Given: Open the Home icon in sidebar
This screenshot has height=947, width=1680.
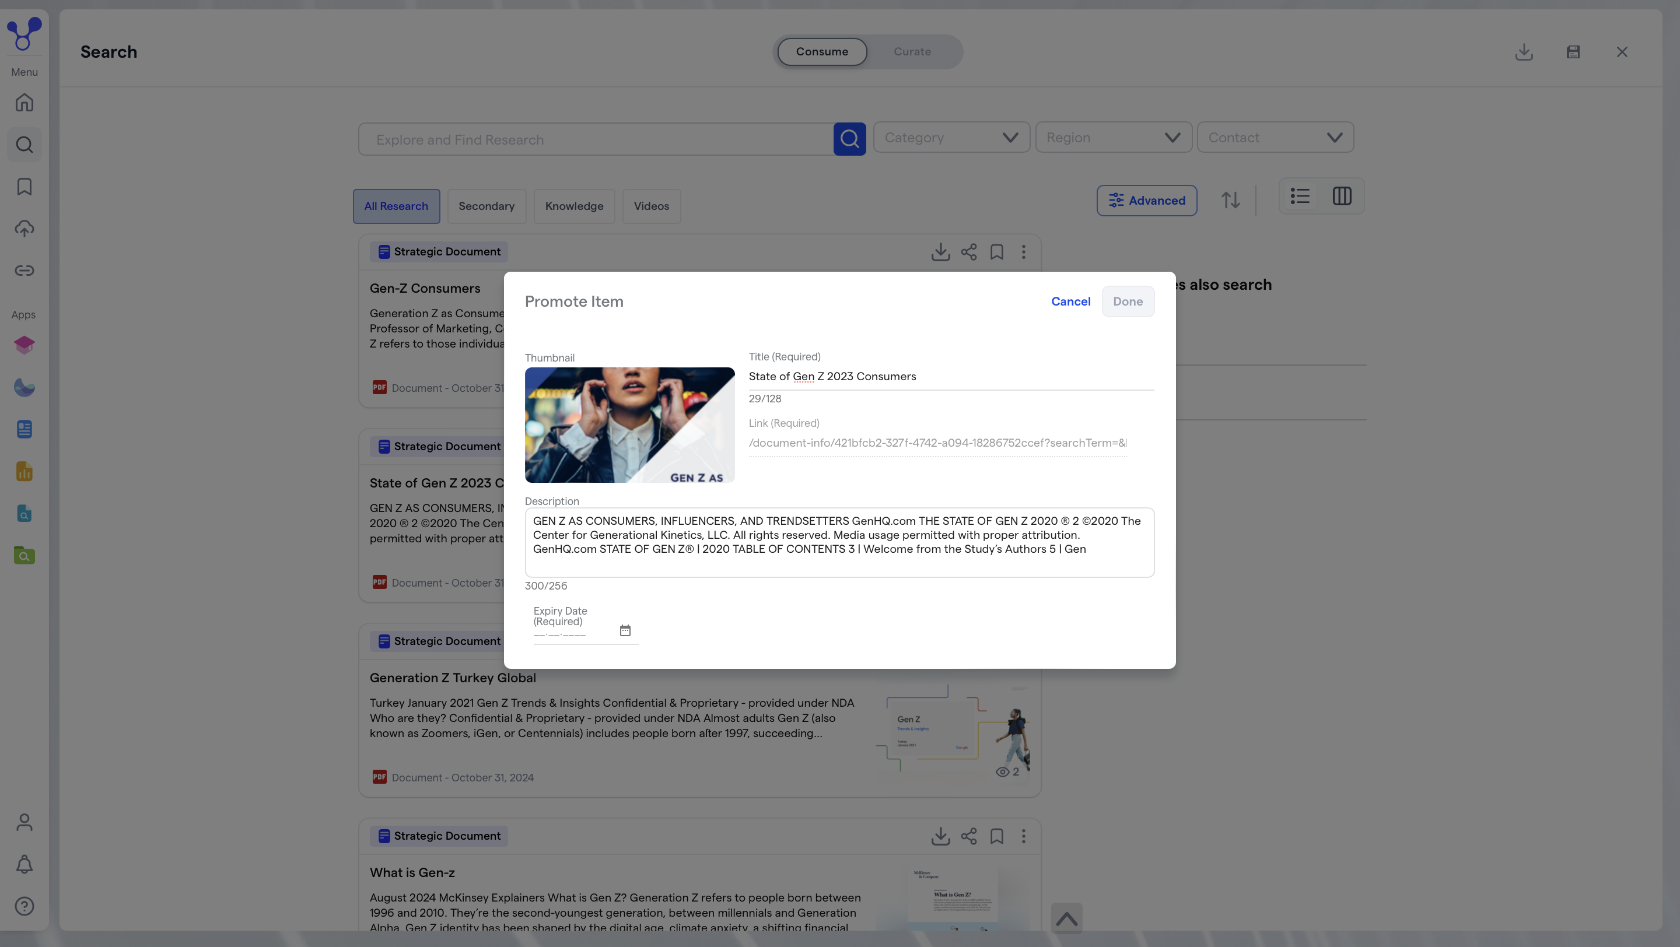Looking at the screenshot, I should (24, 102).
